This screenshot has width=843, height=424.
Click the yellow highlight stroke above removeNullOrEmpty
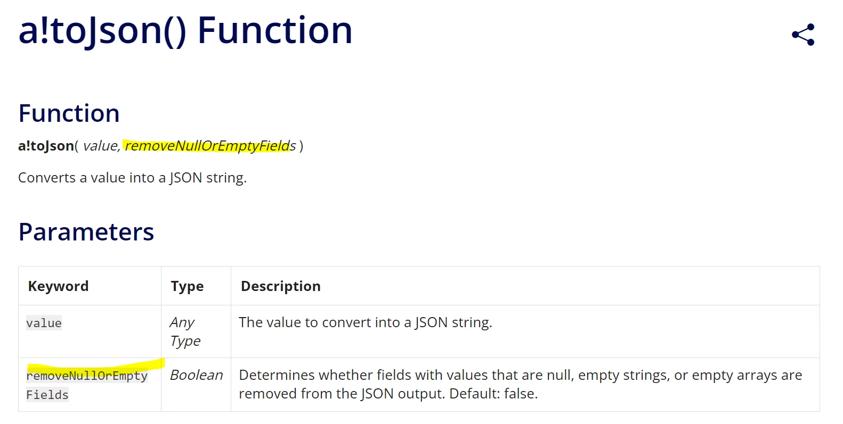point(96,365)
